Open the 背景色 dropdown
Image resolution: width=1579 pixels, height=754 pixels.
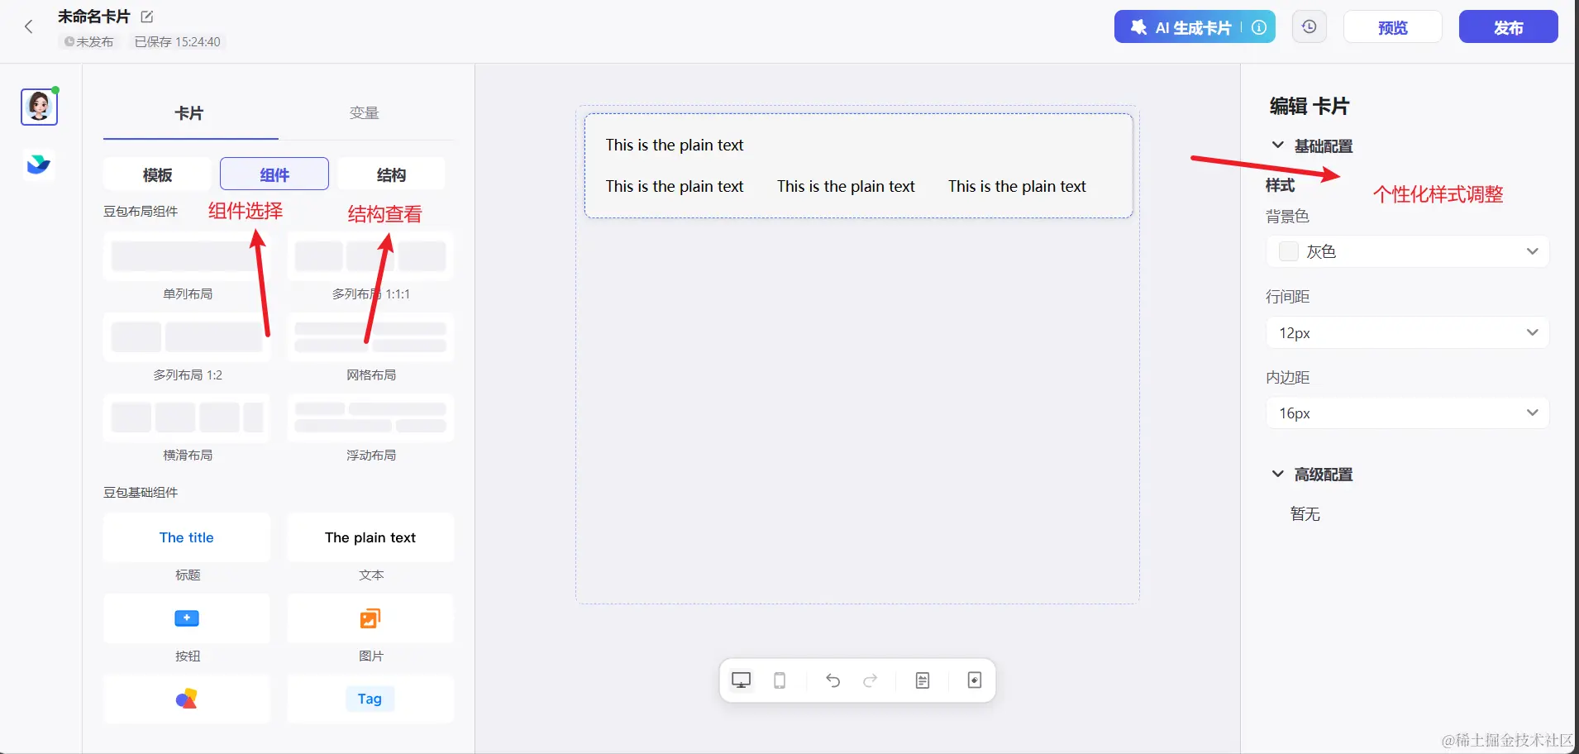point(1408,251)
